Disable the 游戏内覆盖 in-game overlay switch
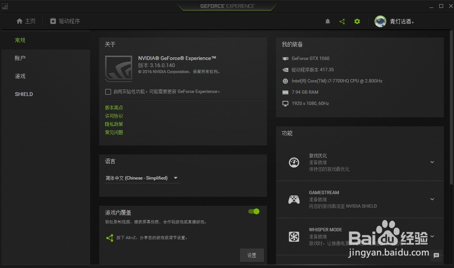 pos(254,211)
